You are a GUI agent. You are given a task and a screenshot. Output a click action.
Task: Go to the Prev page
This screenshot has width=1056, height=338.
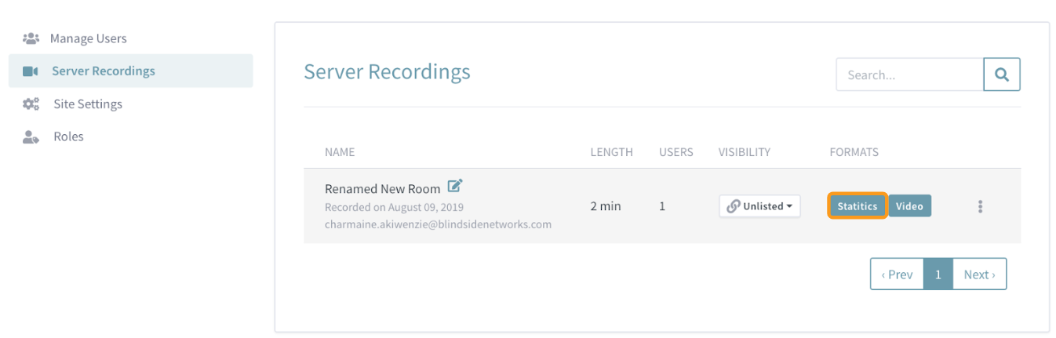897,274
